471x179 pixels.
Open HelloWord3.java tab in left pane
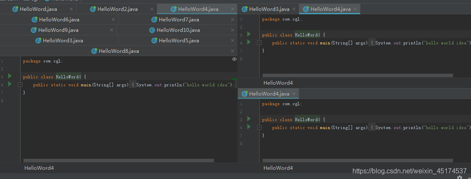click(x=59, y=41)
